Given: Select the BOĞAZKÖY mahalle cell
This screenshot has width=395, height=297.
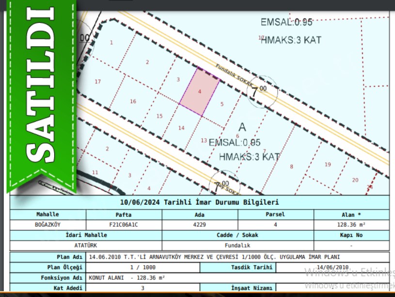Looking at the screenshot, I should point(47,225).
